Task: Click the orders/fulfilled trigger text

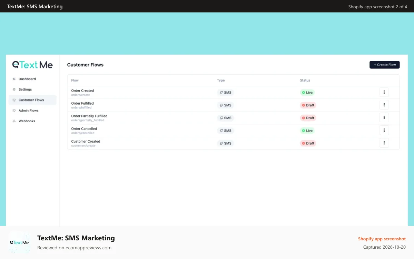Action: click(x=81, y=108)
